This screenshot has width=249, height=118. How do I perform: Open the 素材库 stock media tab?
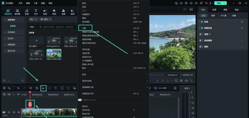pos(17,12)
